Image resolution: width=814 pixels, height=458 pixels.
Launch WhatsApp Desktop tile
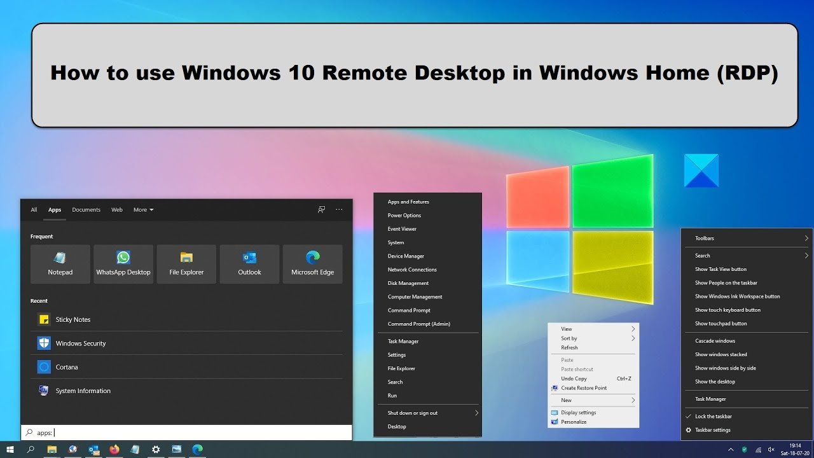click(x=123, y=264)
